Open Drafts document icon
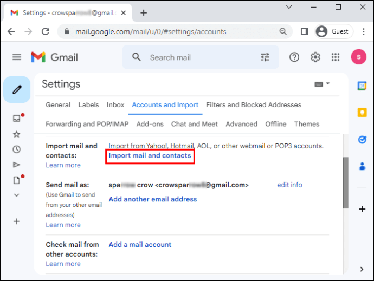Image resolution: width=374 pixels, height=281 pixels. (x=16, y=180)
